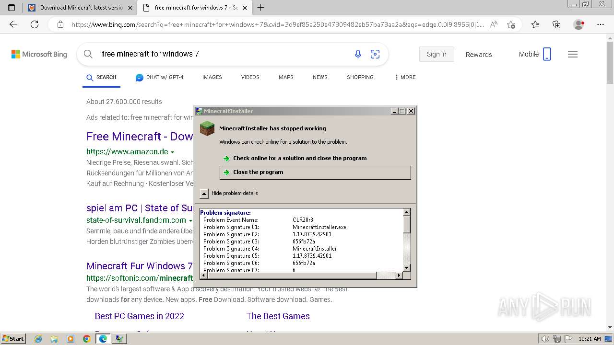This screenshot has width=614, height=345.
Task: Close the Download Minecraft tab
Action: [x=130, y=8]
